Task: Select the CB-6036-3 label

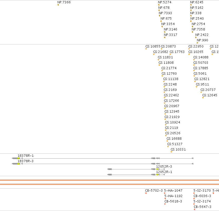Action: tap(202, 196)
